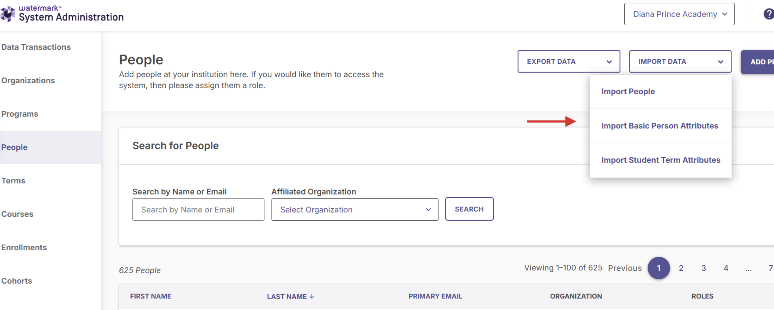Click the Add Person button

[x=757, y=62]
